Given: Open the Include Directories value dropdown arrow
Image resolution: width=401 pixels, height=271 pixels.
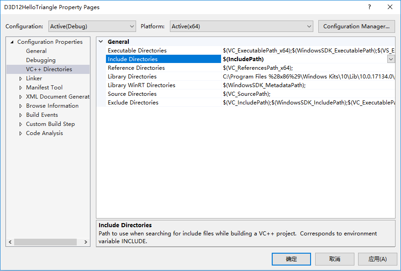Looking at the screenshot, I should [x=391, y=59].
